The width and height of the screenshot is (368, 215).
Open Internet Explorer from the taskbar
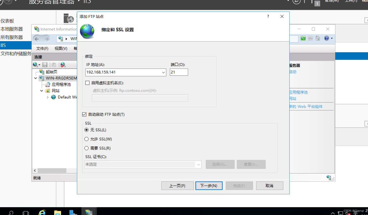(42, 213)
